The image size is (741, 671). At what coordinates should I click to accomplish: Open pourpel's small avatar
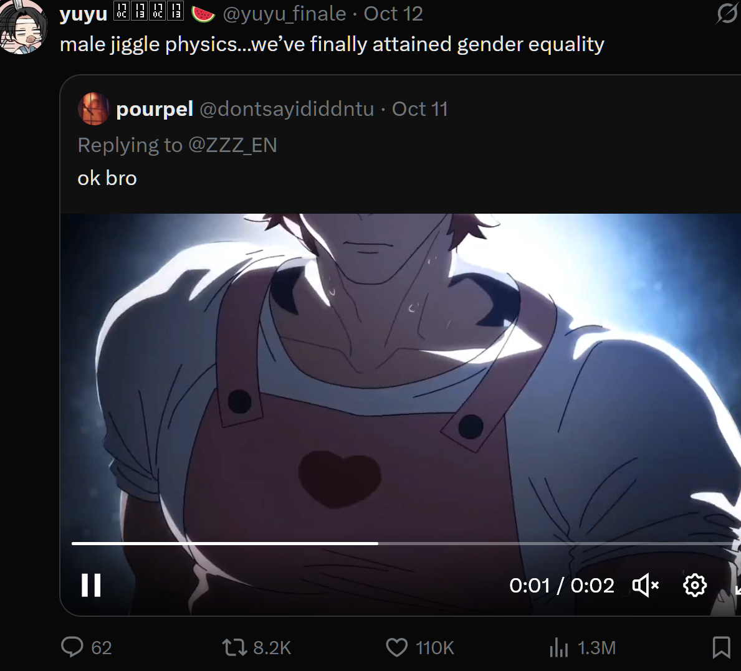[93, 108]
